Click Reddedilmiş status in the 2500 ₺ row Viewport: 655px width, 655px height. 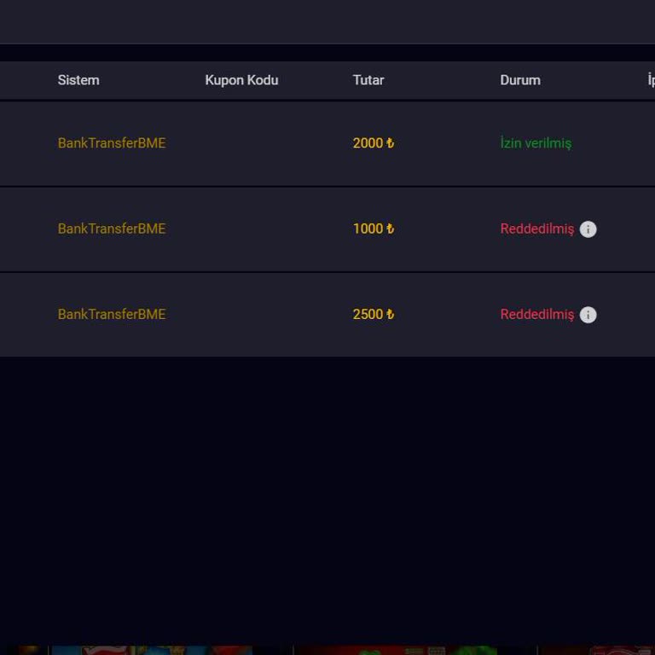click(x=537, y=314)
